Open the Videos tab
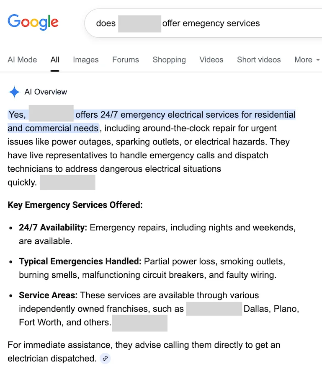The width and height of the screenshot is (322, 377). 211,60
